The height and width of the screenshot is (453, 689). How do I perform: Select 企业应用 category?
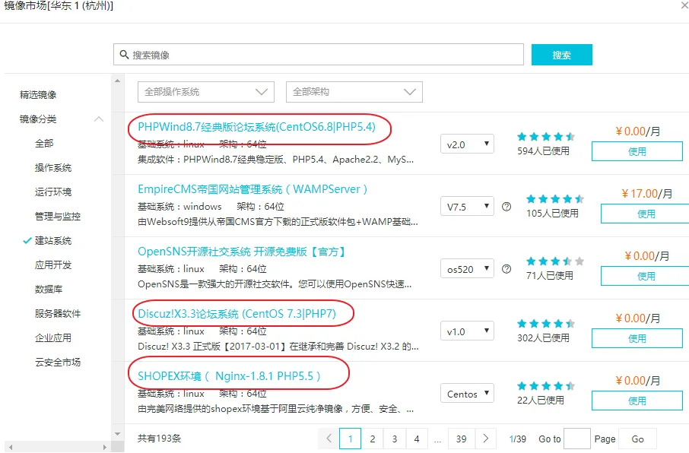53,338
